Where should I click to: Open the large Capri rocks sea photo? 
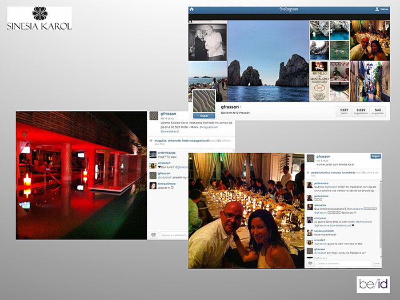coord(268,61)
